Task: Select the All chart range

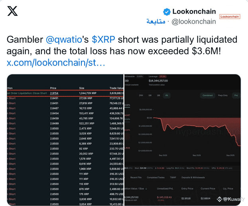Action: click(166, 95)
